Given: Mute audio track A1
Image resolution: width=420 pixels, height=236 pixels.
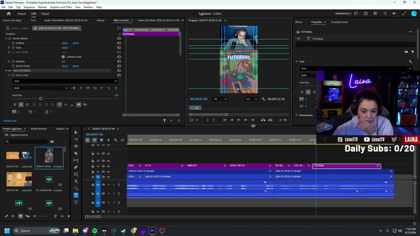Looking at the screenshot, I should (109, 185).
